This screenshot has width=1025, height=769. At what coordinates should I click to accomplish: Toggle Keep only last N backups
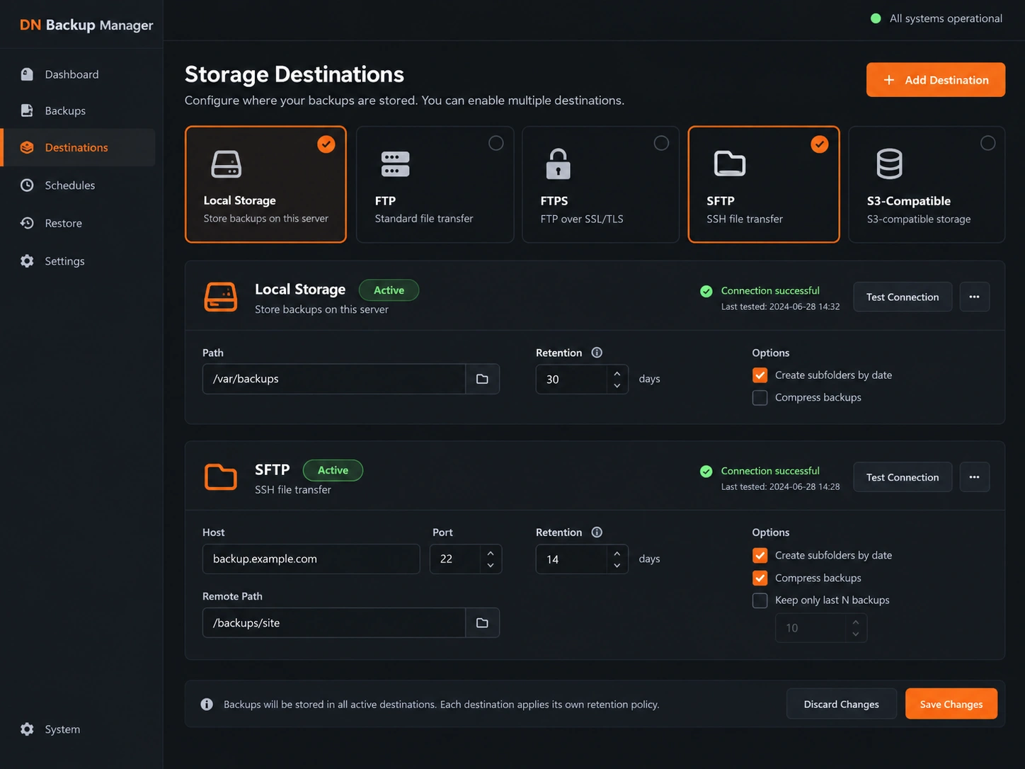click(x=760, y=600)
